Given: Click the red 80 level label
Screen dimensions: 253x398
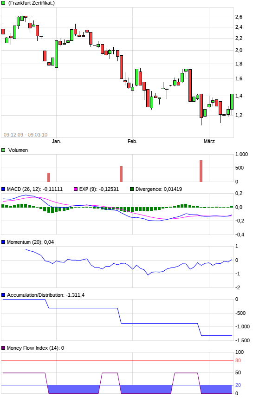Looking at the screenshot, I should point(238,360).
